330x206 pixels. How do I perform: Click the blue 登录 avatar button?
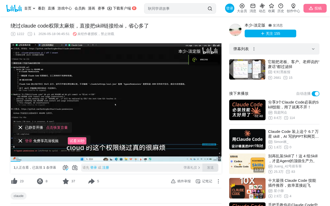point(230,8)
